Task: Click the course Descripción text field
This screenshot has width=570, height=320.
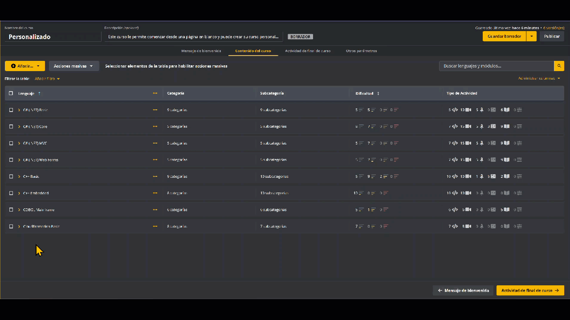Action: 194,37
